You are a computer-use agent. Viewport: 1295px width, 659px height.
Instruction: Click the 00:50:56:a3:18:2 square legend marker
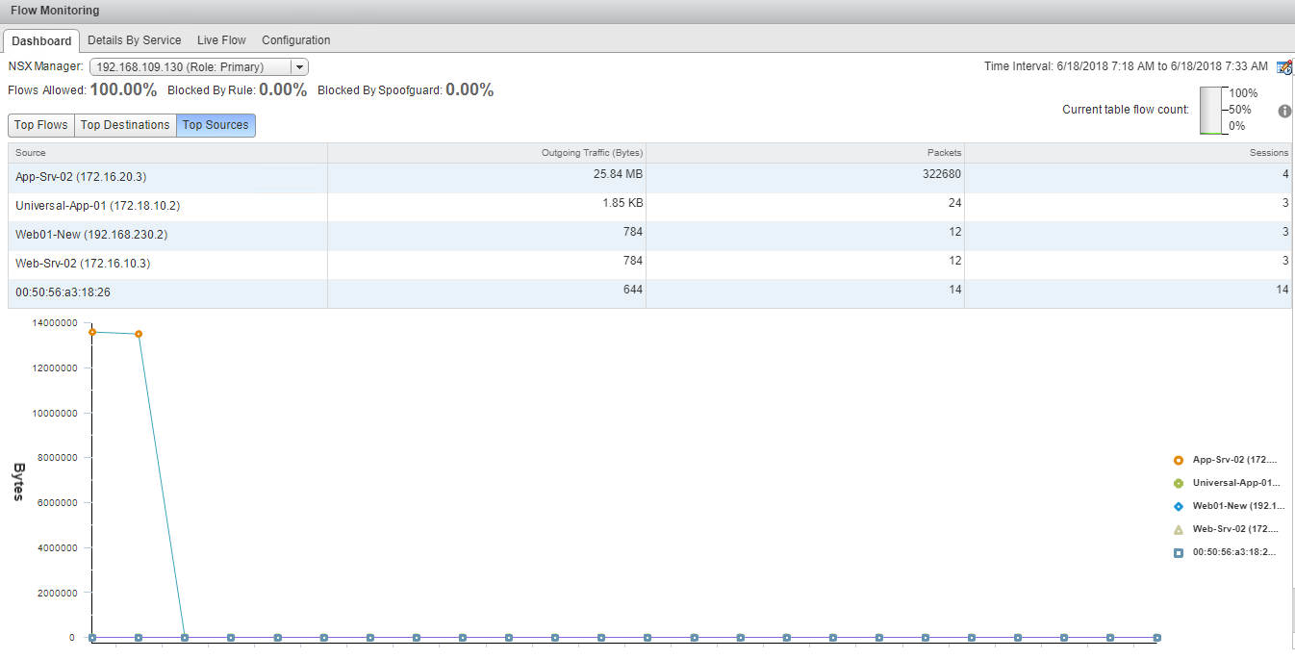coord(1179,552)
